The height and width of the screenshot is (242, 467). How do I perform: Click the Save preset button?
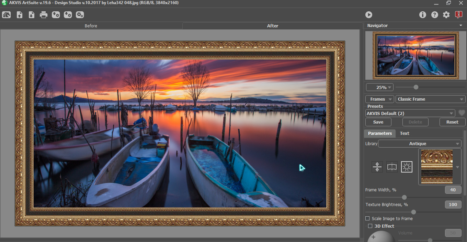click(x=378, y=122)
